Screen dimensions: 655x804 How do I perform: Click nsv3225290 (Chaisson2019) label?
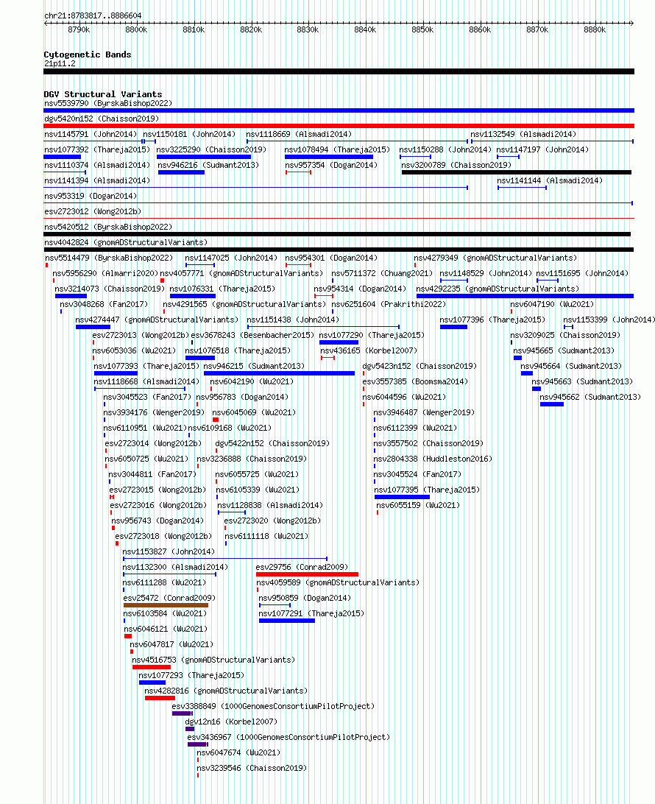[211, 149]
